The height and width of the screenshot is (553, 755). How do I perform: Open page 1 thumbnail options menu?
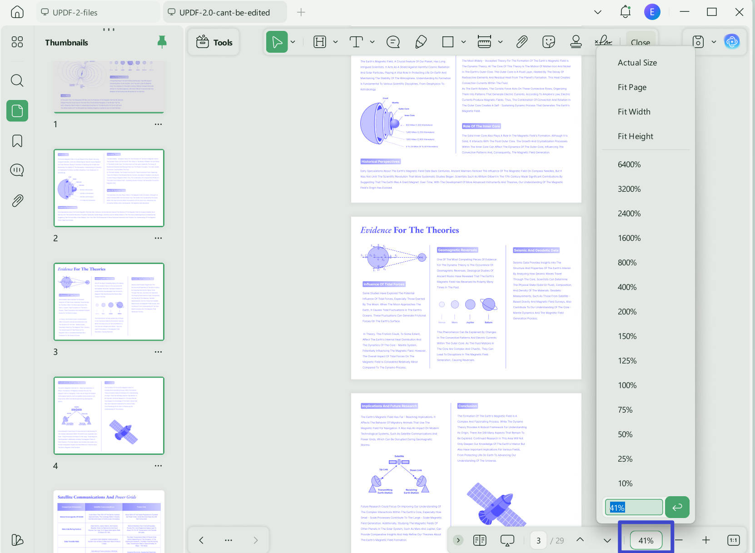click(x=158, y=124)
